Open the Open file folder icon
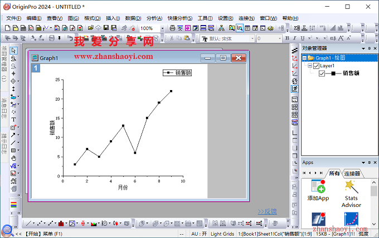 click(x=91, y=28)
